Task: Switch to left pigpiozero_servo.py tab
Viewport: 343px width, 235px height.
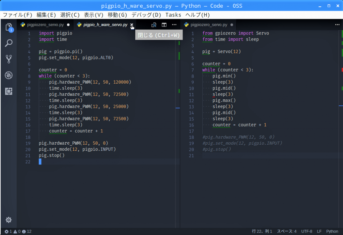Action: click(45, 25)
